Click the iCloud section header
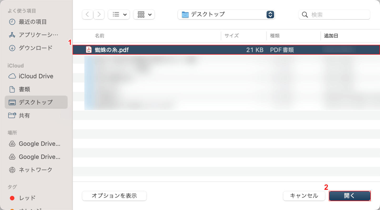This screenshot has height=210, width=380. [x=16, y=66]
